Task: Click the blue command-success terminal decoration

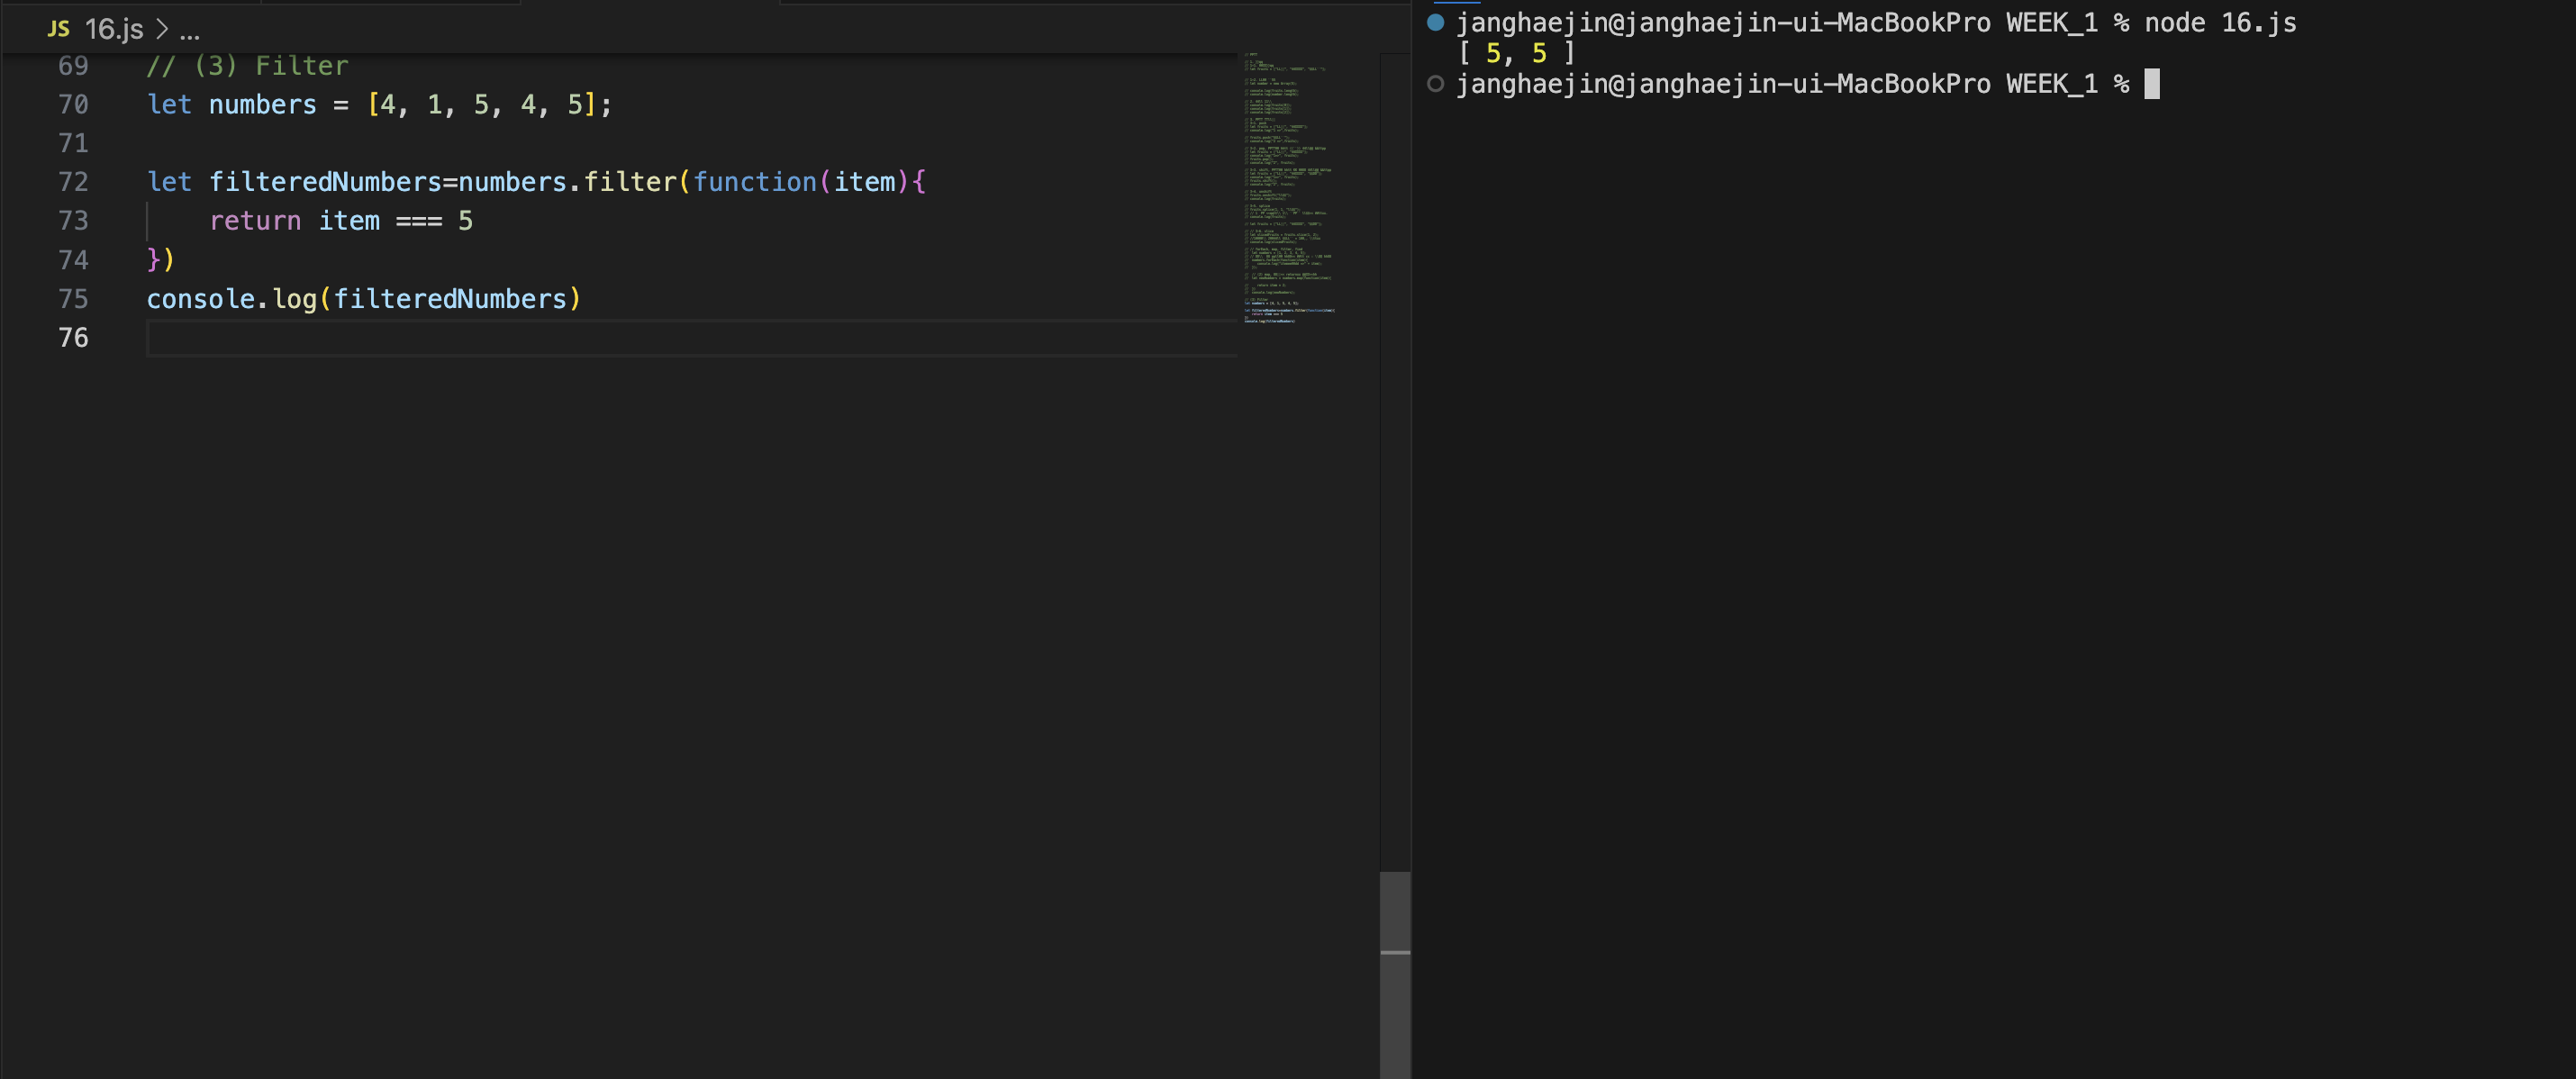Action: coord(1435,22)
